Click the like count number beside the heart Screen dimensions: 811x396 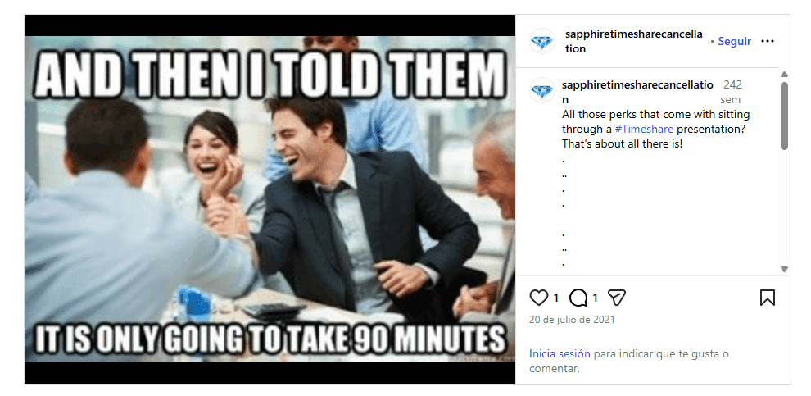(x=556, y=298)
